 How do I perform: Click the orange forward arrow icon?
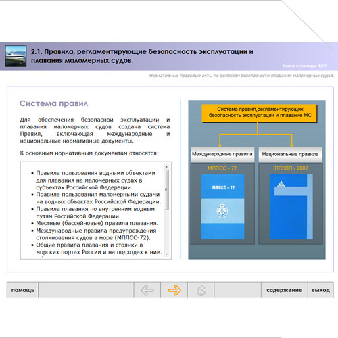(x=174, y=290)
